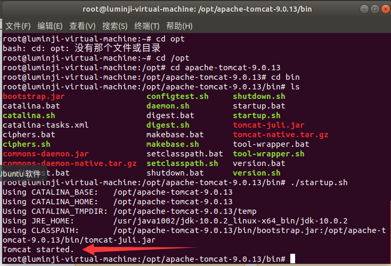Open the 终端(T) menu
The width and height of the screenshot is (391, 266).
pos(146,26)
